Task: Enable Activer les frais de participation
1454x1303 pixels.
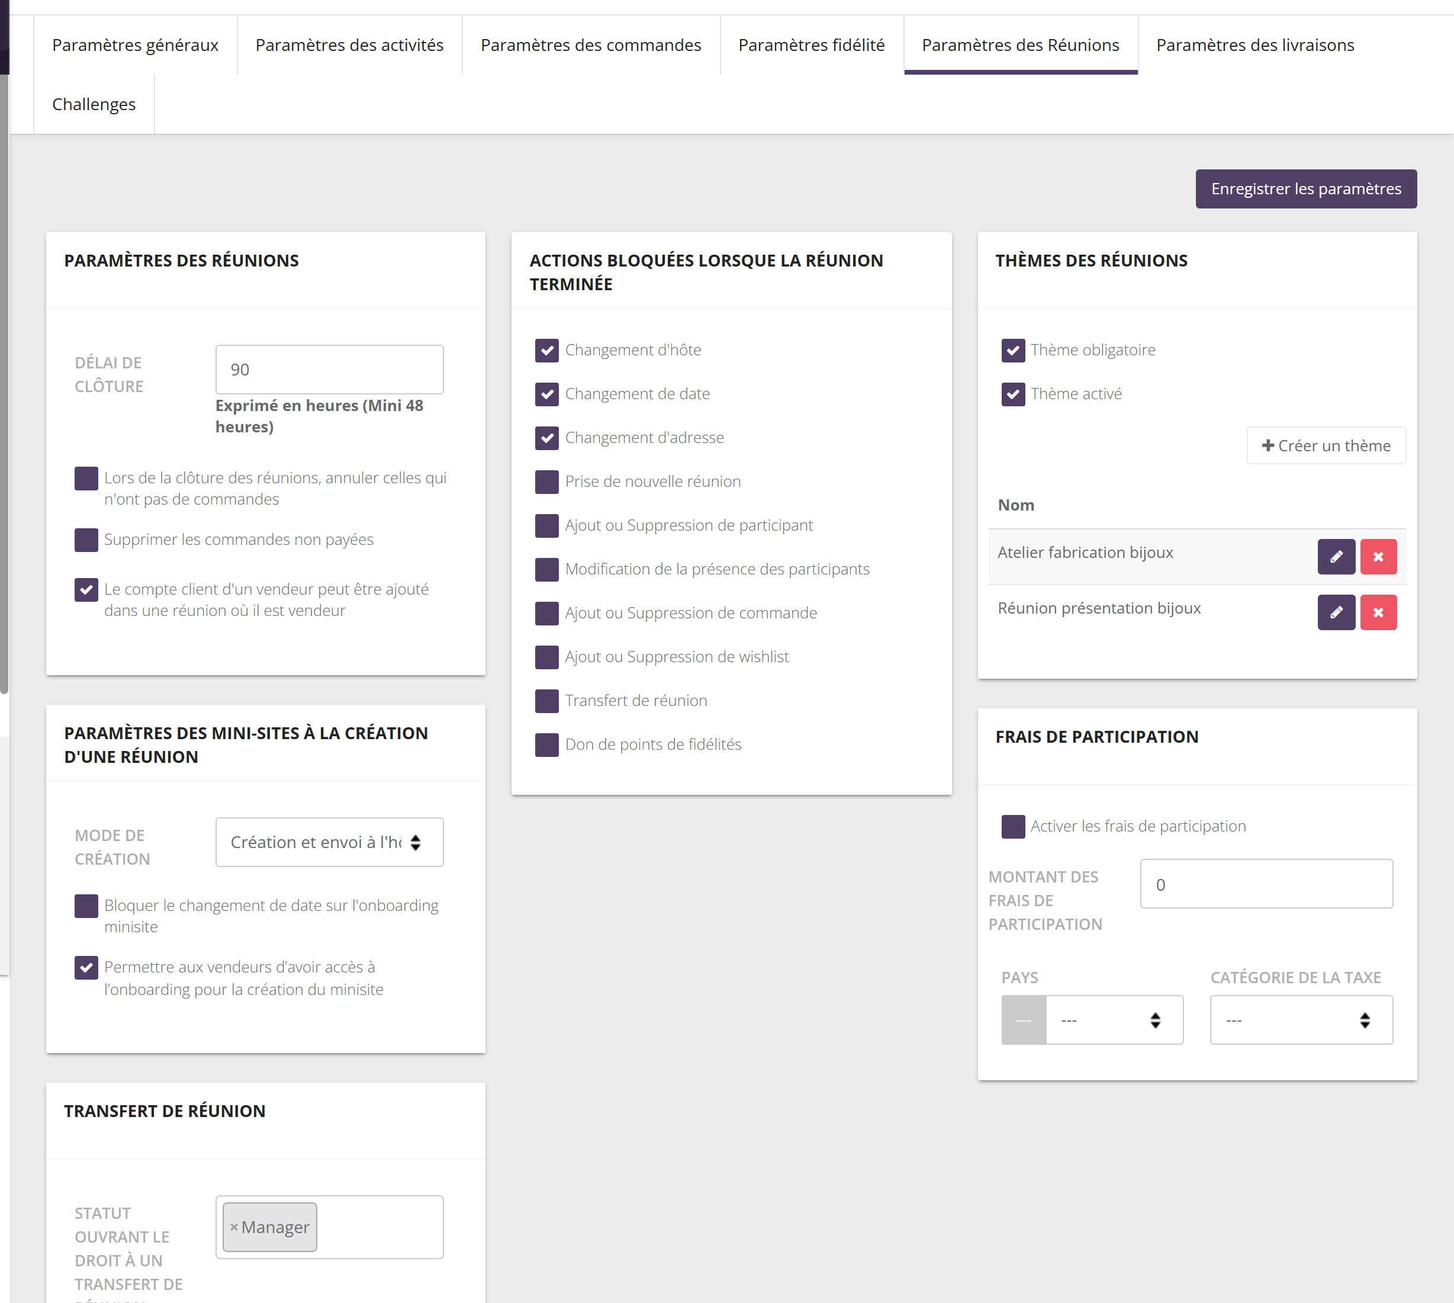Action: [1012, 826]
